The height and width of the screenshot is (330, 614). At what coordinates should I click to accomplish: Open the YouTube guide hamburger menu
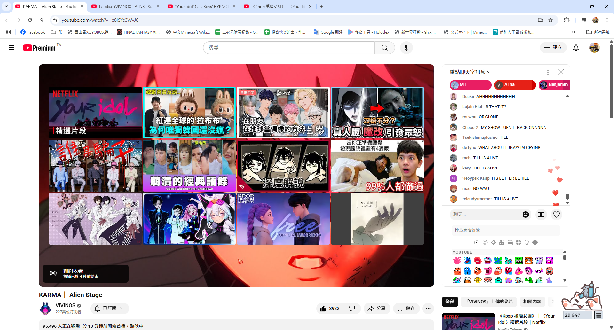coord(12,48)
